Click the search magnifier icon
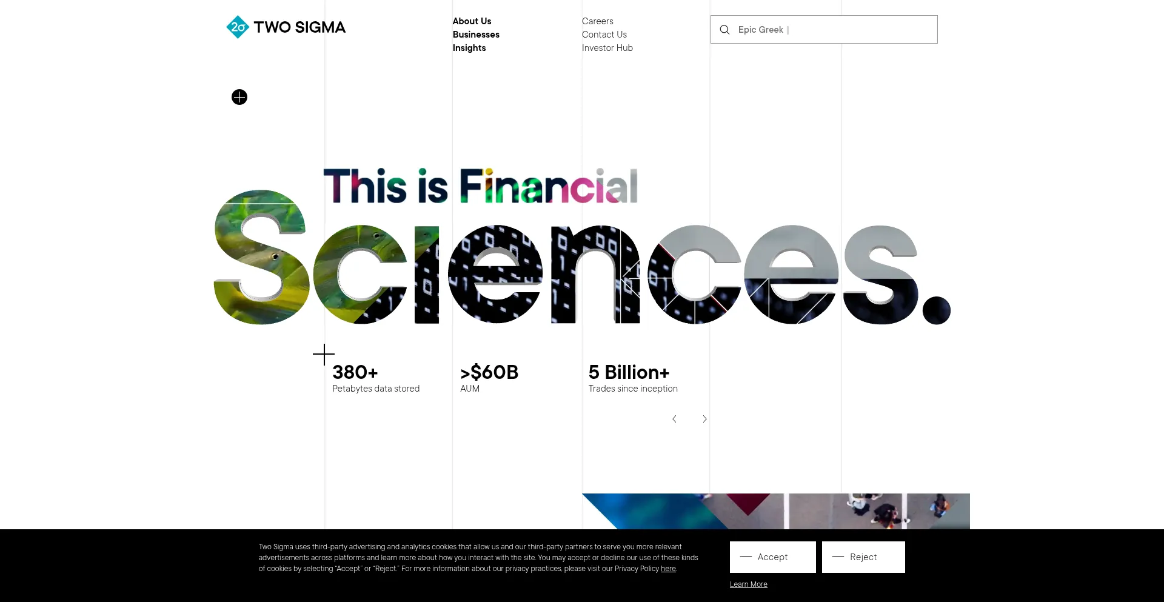Viewport: 1164px width, 602px height. click(x=724, y=30)
